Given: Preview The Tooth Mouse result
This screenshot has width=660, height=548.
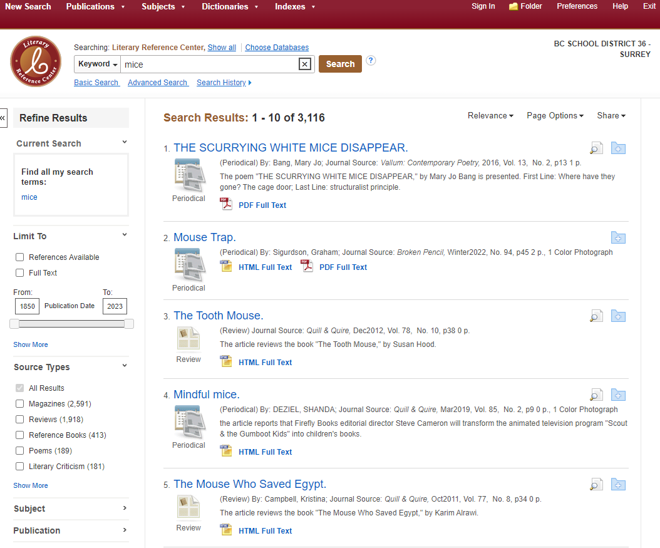Looking at the screenshot, I should click(596, 316).
